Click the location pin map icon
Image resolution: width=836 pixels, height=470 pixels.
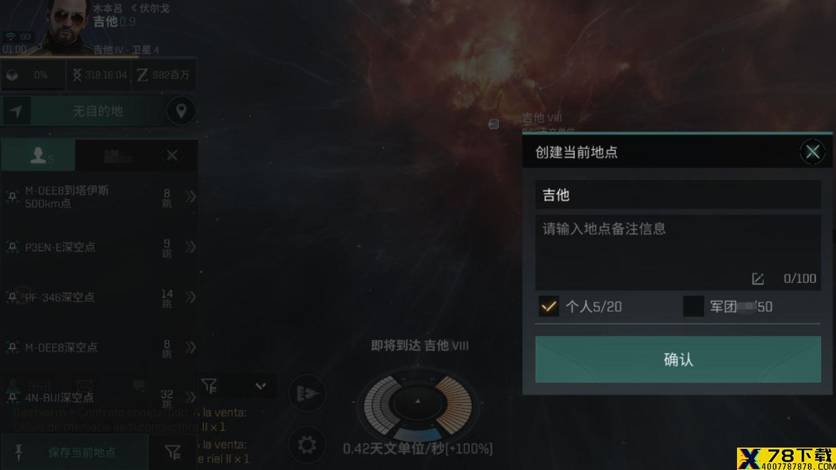181,111
